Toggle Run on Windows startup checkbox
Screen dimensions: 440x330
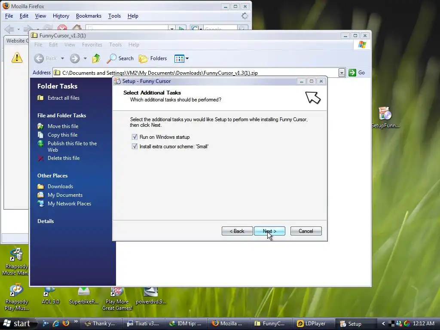(x=134, y=137)
